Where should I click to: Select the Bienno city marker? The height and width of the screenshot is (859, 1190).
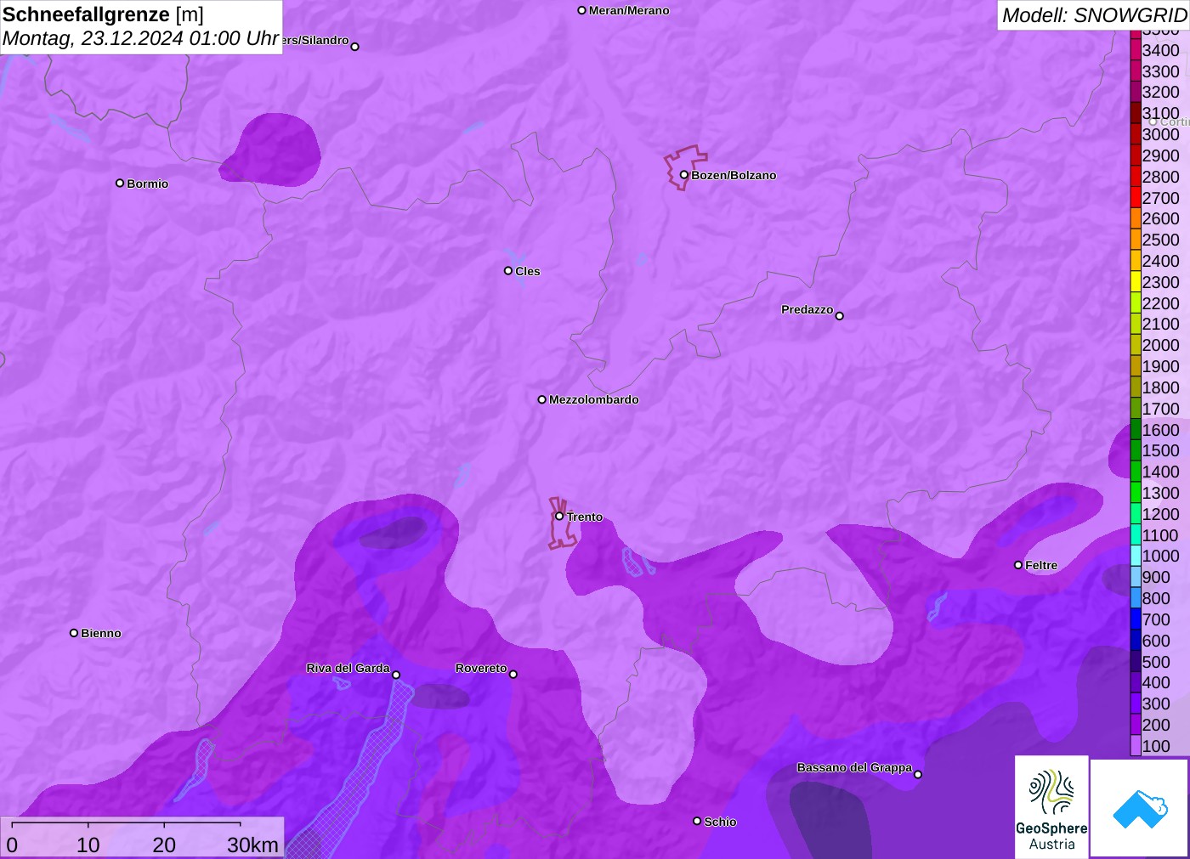(x=74, y=633)
